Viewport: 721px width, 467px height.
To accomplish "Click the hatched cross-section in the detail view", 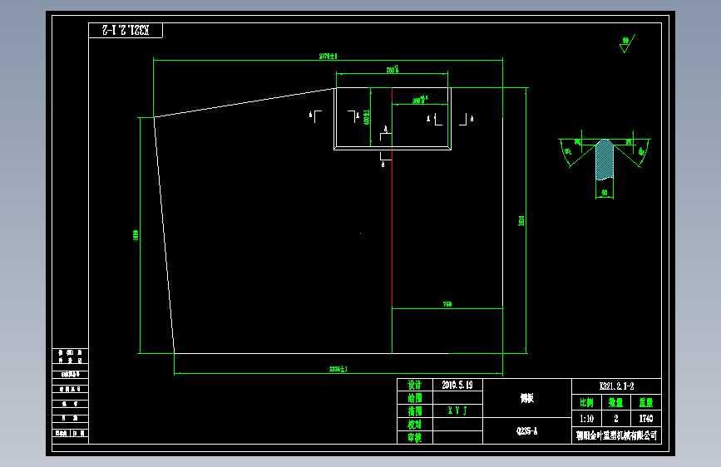I will 605,159.
